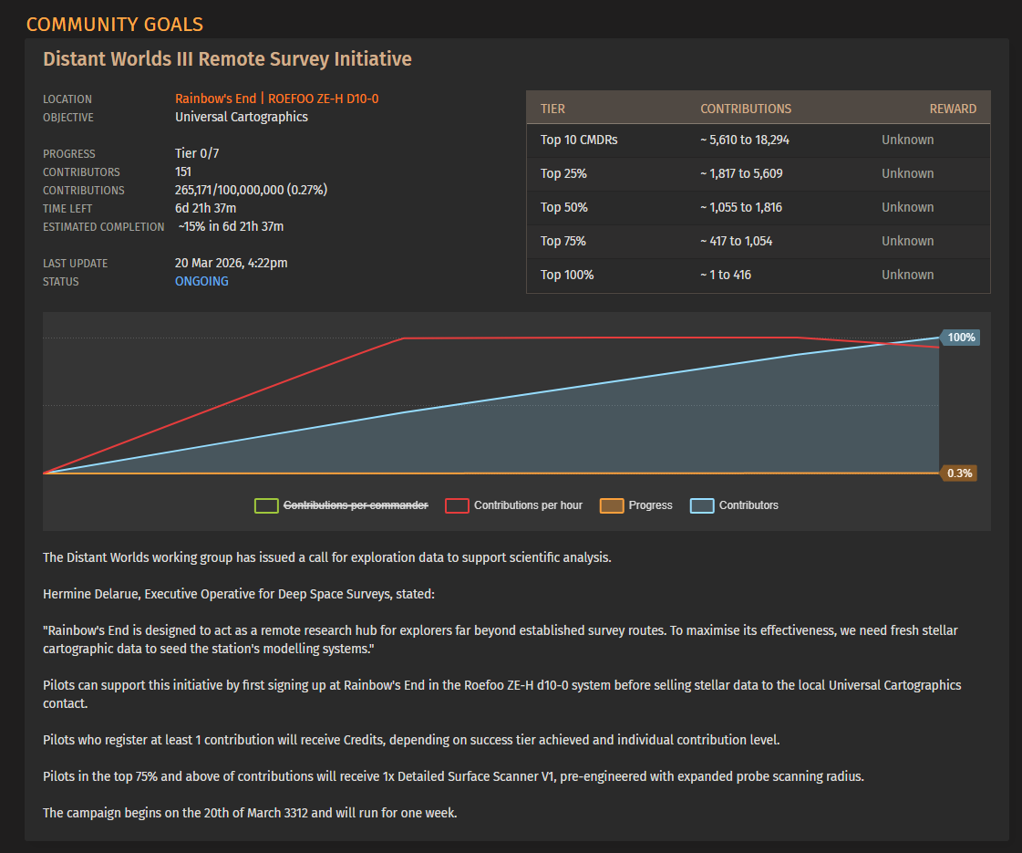The height and width of the screenshot is (853, 1022).
Task: Toggle the Progress legend swatch
Action: pos(612,505)
